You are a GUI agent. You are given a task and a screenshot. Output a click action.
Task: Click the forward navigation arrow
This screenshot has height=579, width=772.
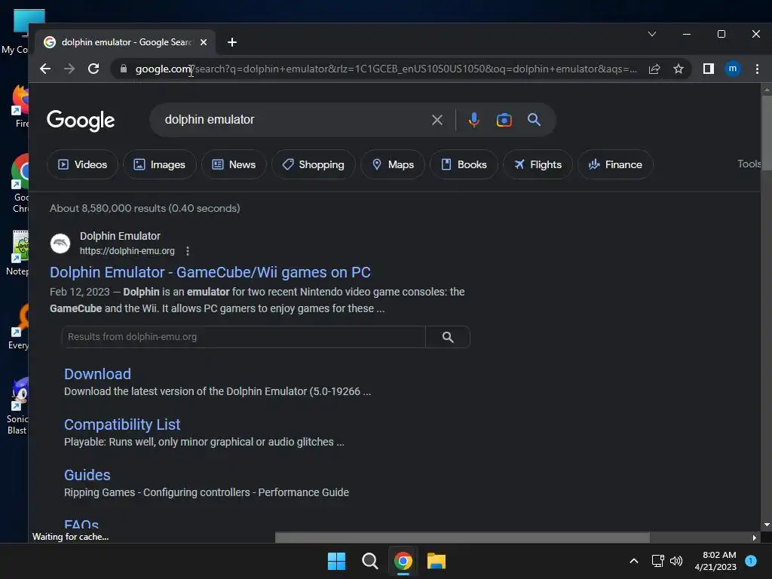click(x=69, y=69)
